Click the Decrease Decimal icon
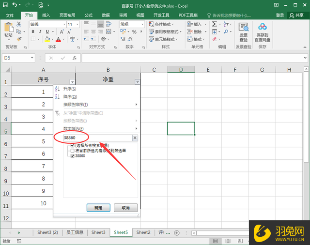The height and width of the screenshot is (245, 310). click(x=130, y=39)
